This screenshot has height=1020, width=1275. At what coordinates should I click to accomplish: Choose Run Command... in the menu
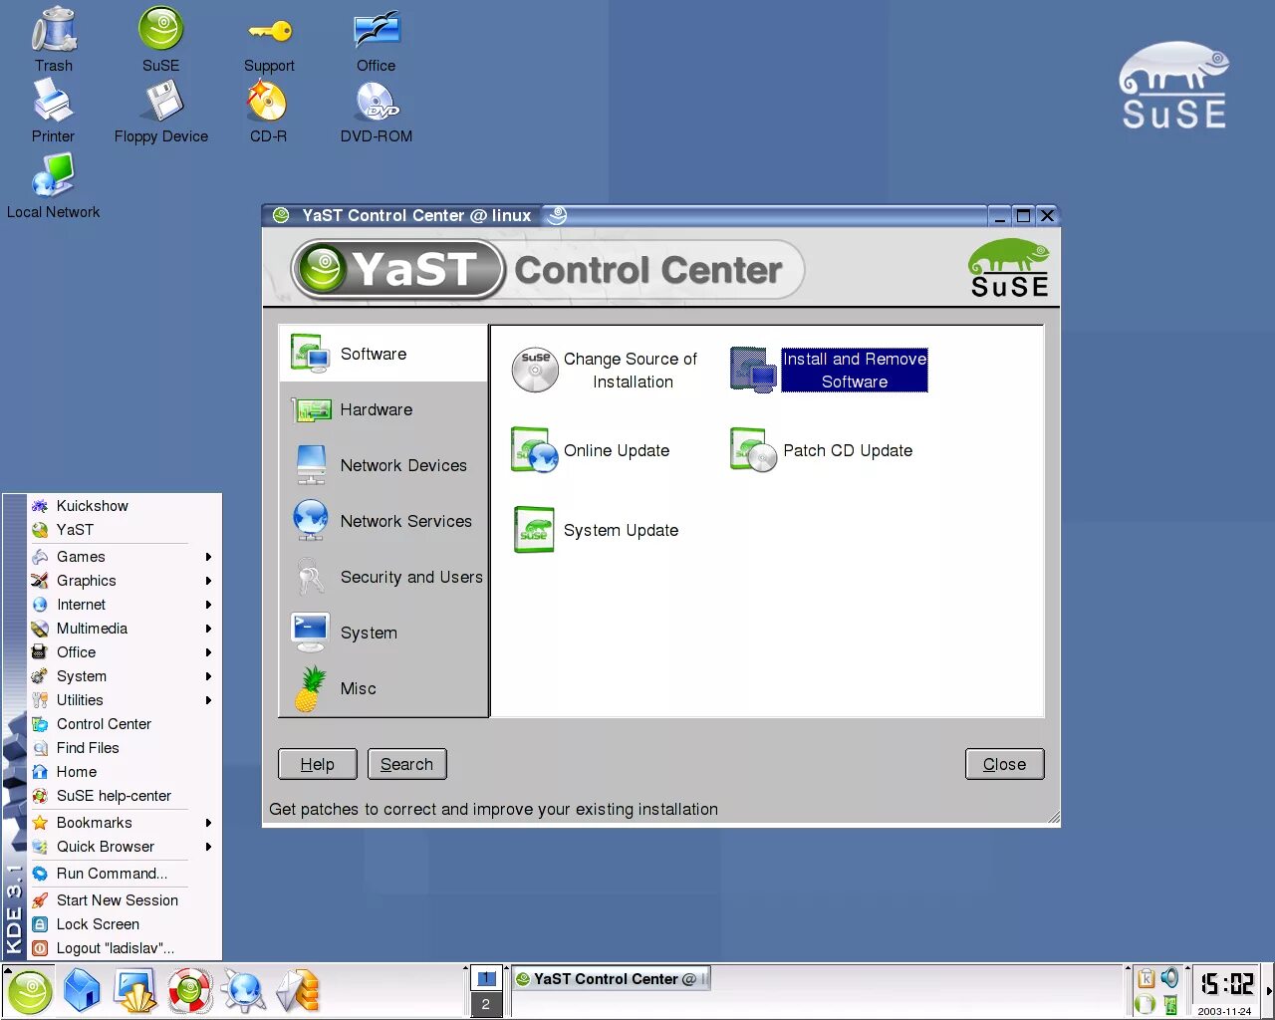click(x=124, y=874)
